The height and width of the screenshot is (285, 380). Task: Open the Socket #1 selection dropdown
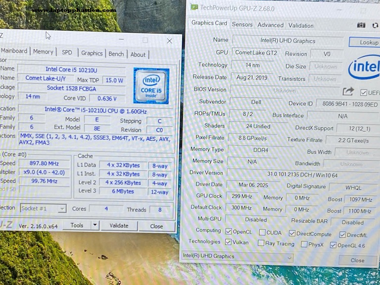[43, 209]
